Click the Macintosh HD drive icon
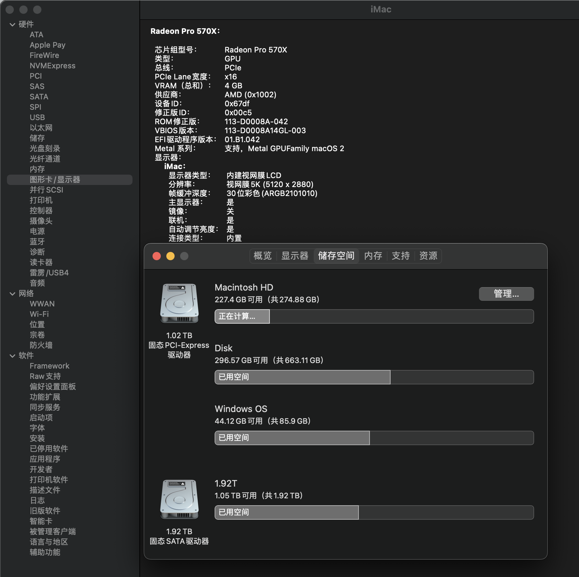The height and width of the screenshot is (577, 579). coord(179,303)
